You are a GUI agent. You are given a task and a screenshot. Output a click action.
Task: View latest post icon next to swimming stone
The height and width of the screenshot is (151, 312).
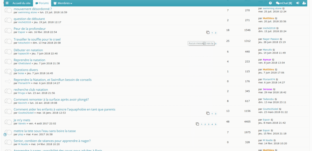coord(284,9)
